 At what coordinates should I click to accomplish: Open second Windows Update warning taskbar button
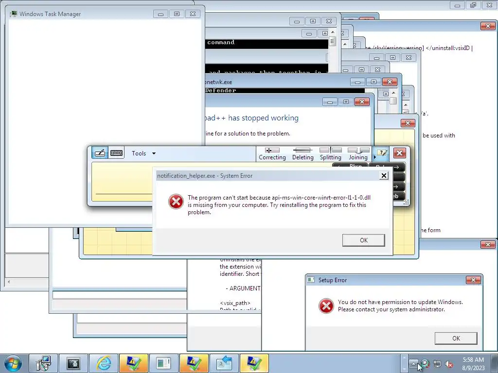[194, 363]
